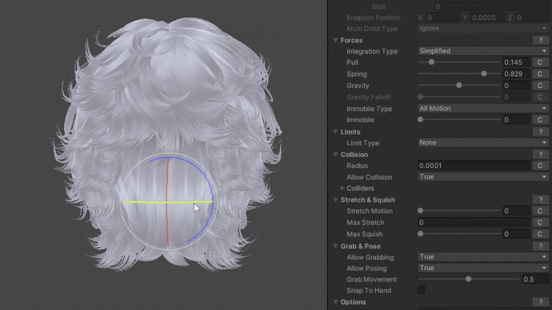Click the Gravity slider handle
Image resolution: width=552 pixels, height=310 pixels.
(x=459, y=85)
